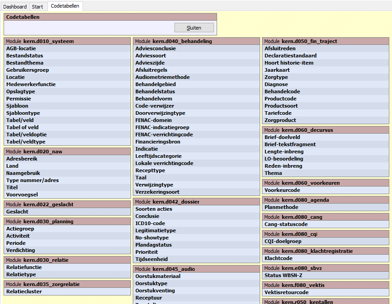392x304 pixels.
Task: Open the Oorstukmateriaal code table
Action: click(158, 276)
